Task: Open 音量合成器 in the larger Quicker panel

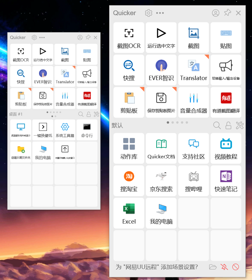Action: 193,102
